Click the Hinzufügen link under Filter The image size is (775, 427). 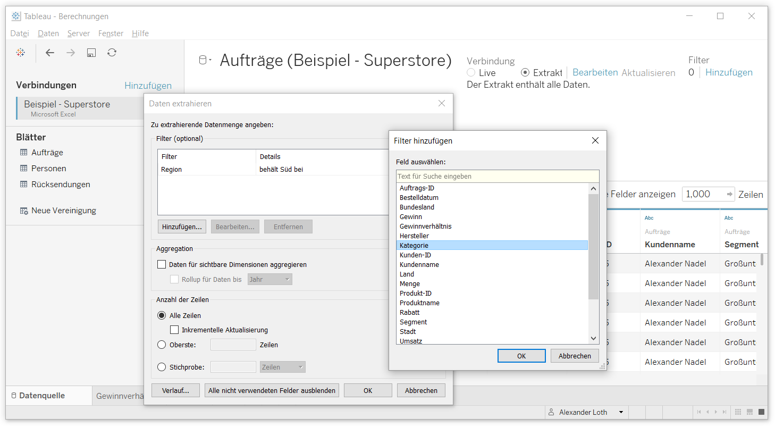click(x=729, y=73)
